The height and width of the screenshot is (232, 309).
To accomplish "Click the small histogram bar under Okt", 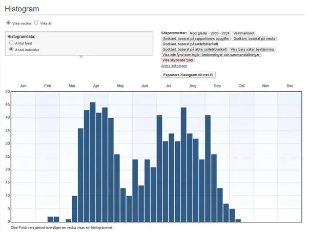I will (x=238, y=220).
